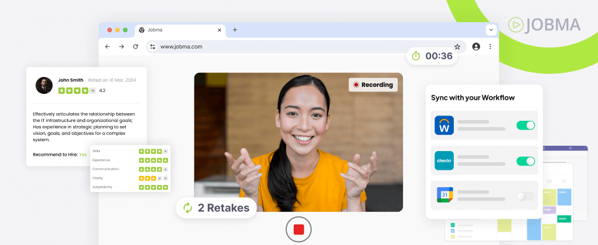Image resolution: width=598 pixels, height=245 pixels.
Task: Click the Yes next to Recommend to Hire
Action: click(x=83, y=155)
